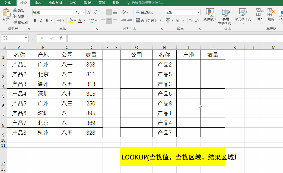Decrease the indent
This screenshot has height=173, width=283.
[123, 21]
